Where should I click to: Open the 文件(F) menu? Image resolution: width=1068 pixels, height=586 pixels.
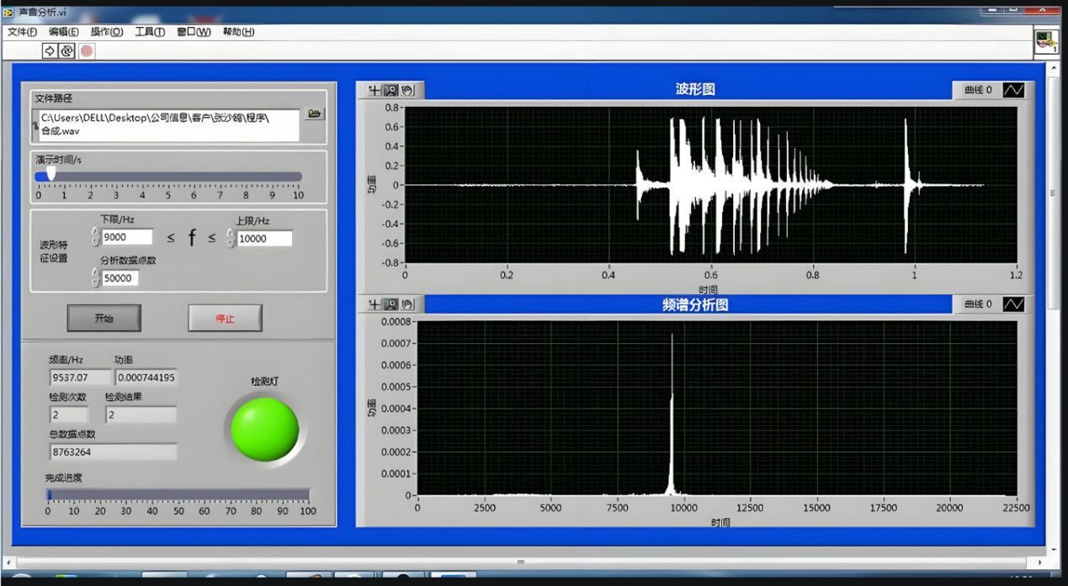coord(23,32)
